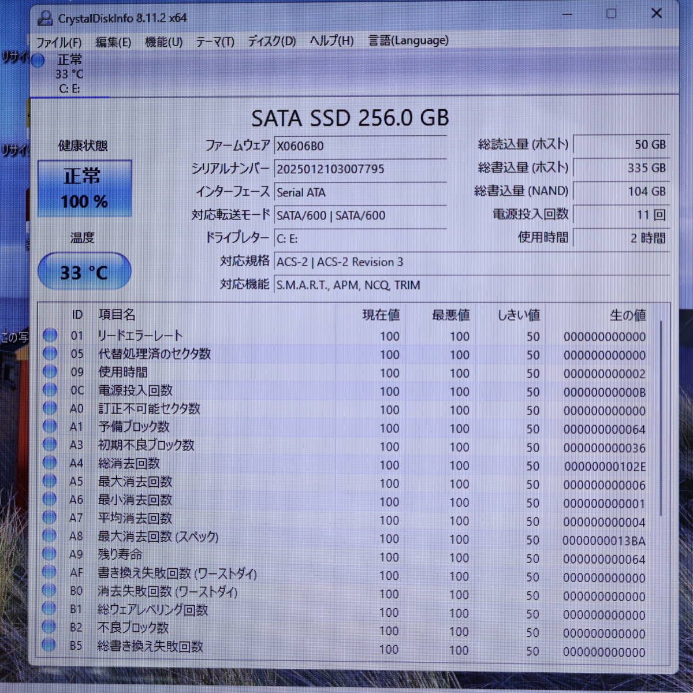The width and height of the screenshot is (693, 693).
Task: Click raw value 000000000036
Action: [x=604, y=448]
